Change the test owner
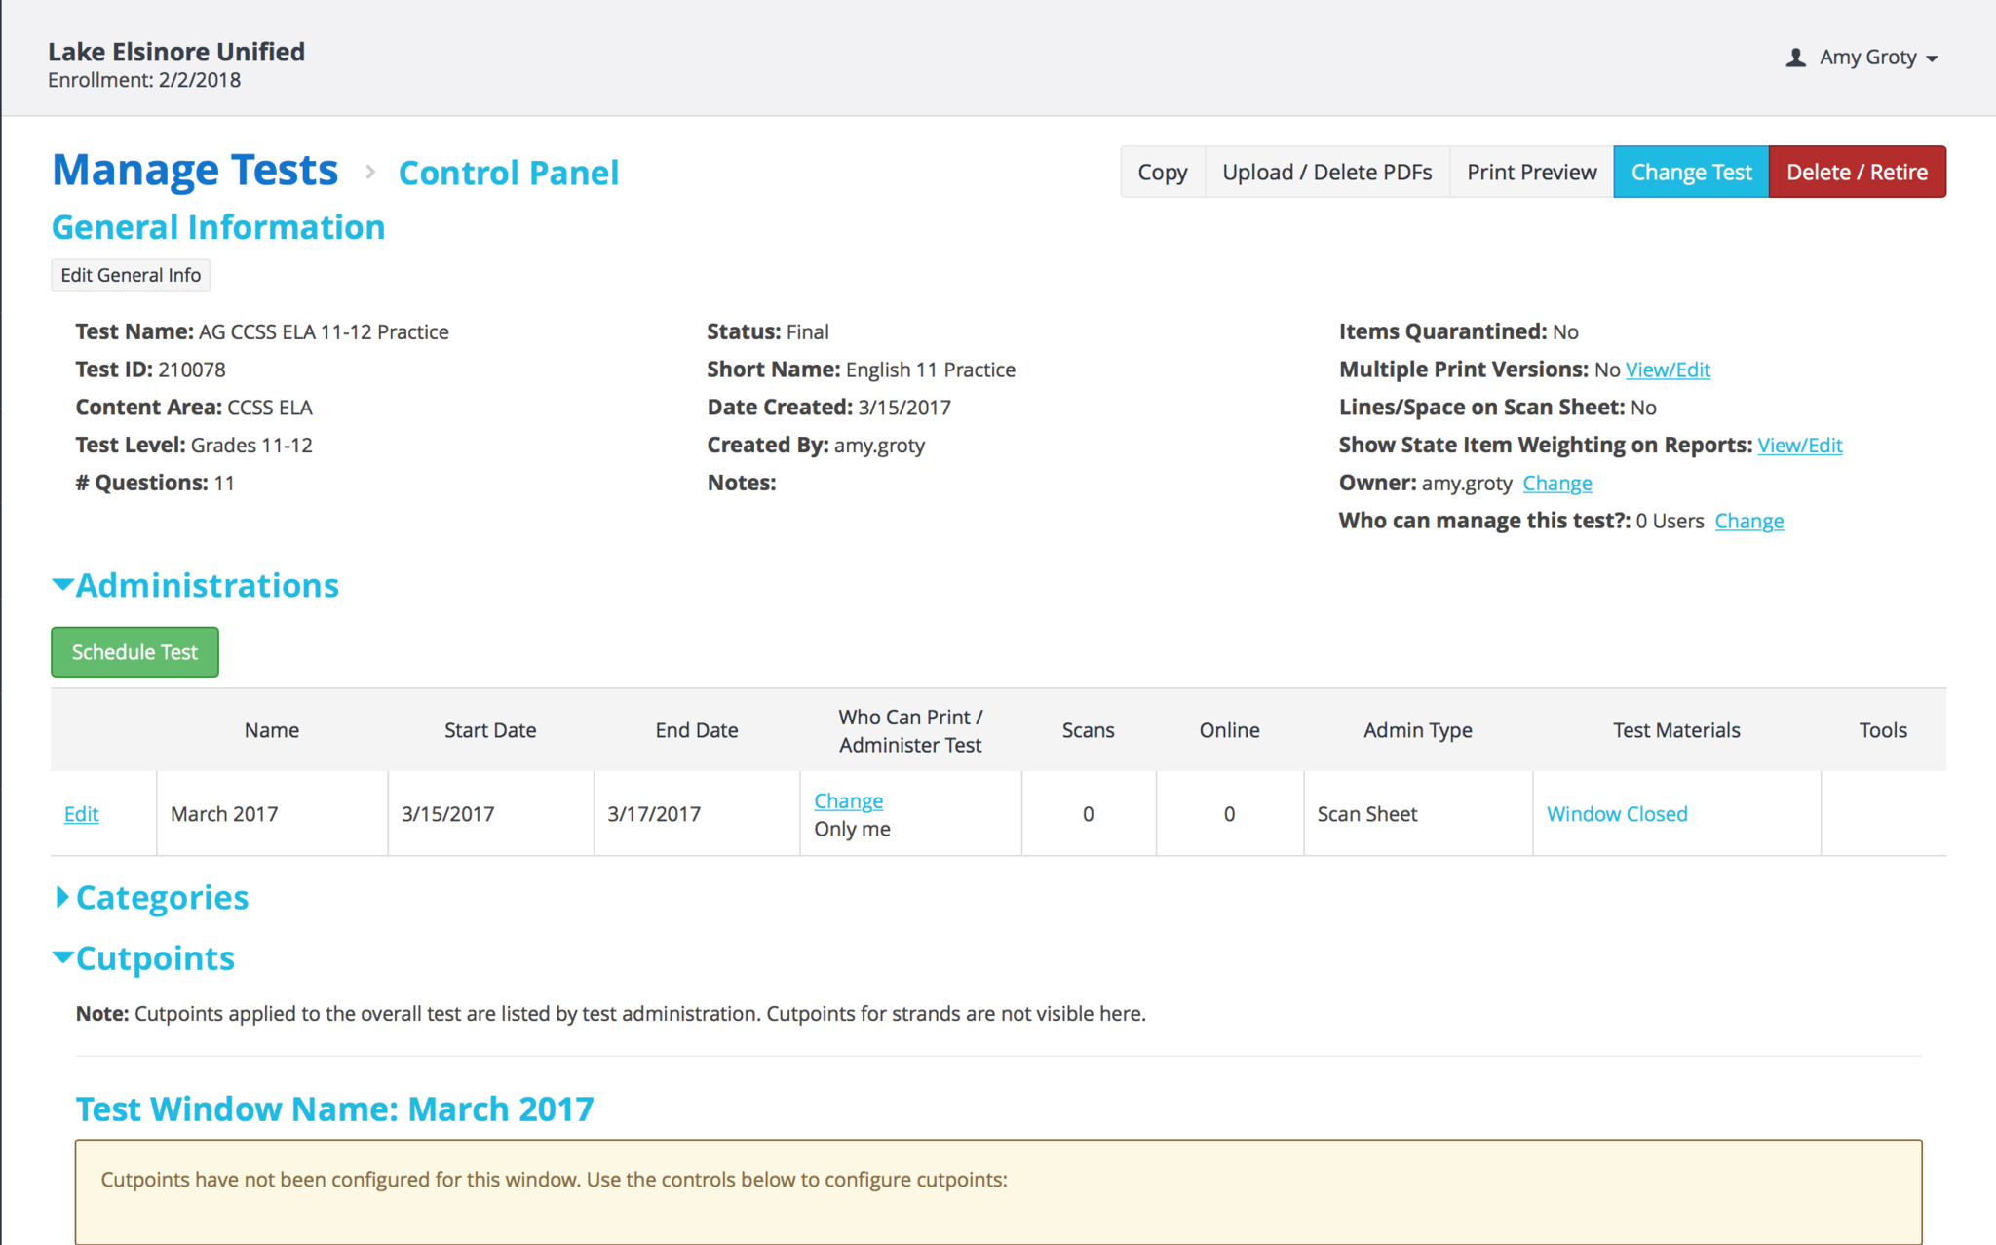Image resolution: width=1996 pixels, height=1245 pixels. click(1556, 484)
